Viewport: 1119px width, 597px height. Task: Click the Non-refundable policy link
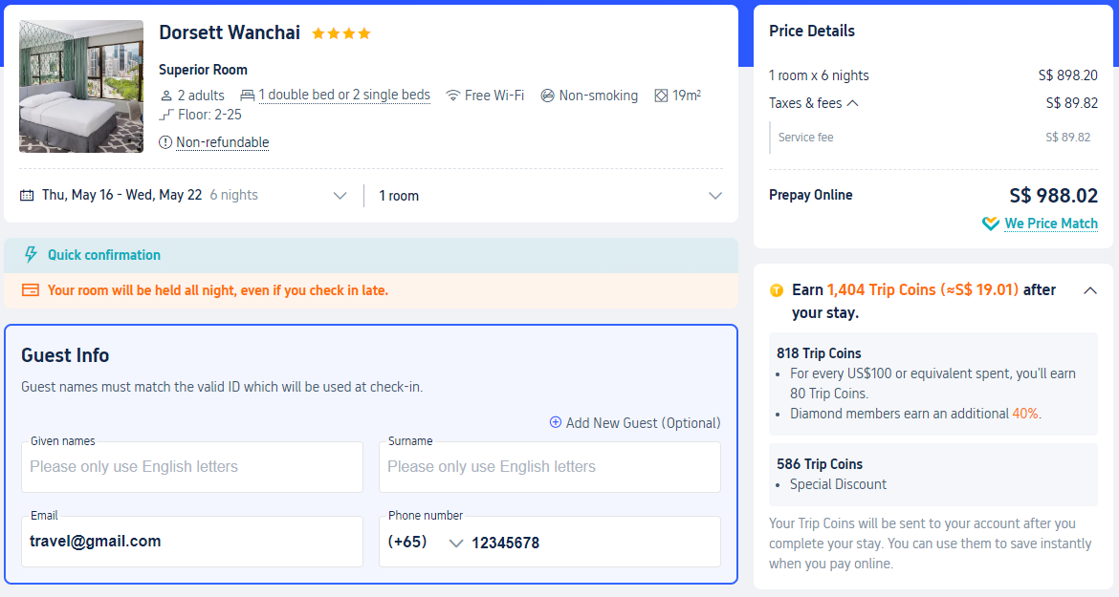(x=223, y=142)
